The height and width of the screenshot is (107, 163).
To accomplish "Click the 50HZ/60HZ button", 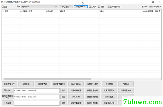I will [x=76, y=97].
